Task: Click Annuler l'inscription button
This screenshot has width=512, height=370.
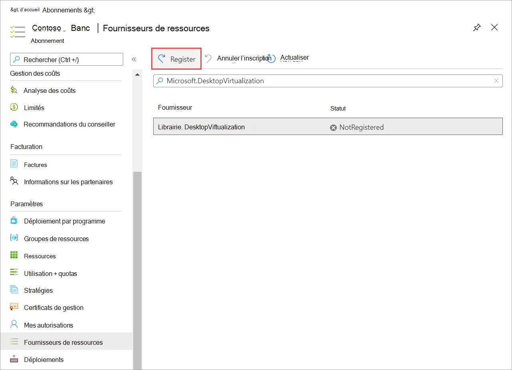Action: point(244,58)
